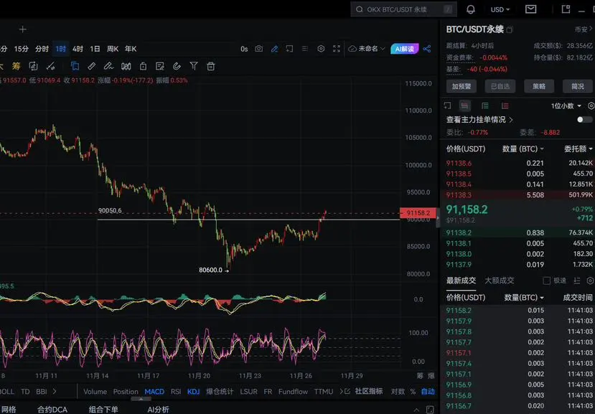Click the 已自选 button
595x414 pixels.
[x=500, y=87]
